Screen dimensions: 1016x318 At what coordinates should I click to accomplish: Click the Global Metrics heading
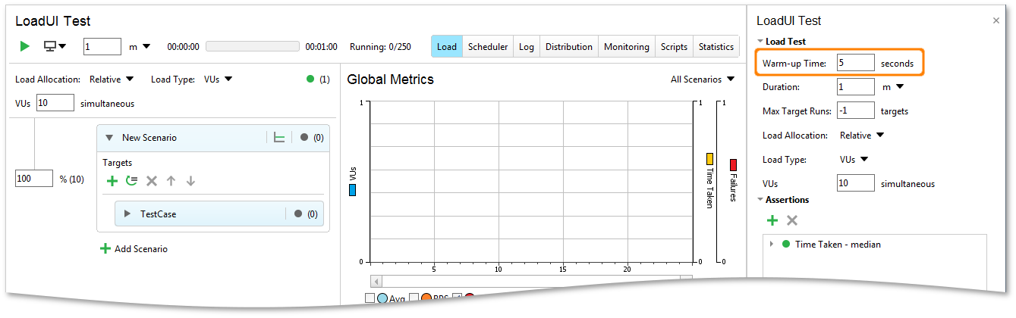[x=390, y=79]
